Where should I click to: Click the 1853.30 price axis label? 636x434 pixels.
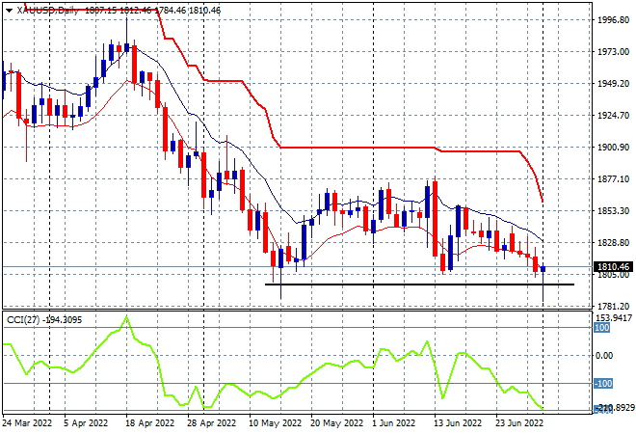pyautogui.click(x=613, y=210)
